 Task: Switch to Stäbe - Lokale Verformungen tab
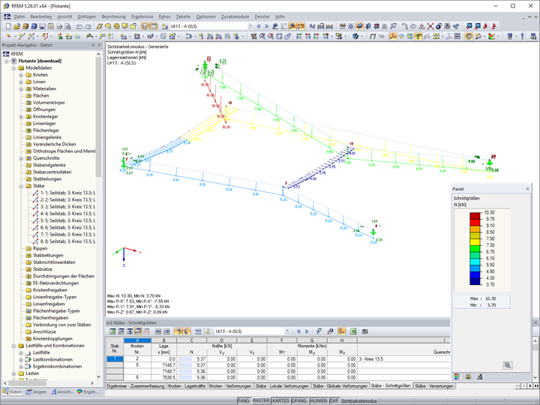(282, 386)
